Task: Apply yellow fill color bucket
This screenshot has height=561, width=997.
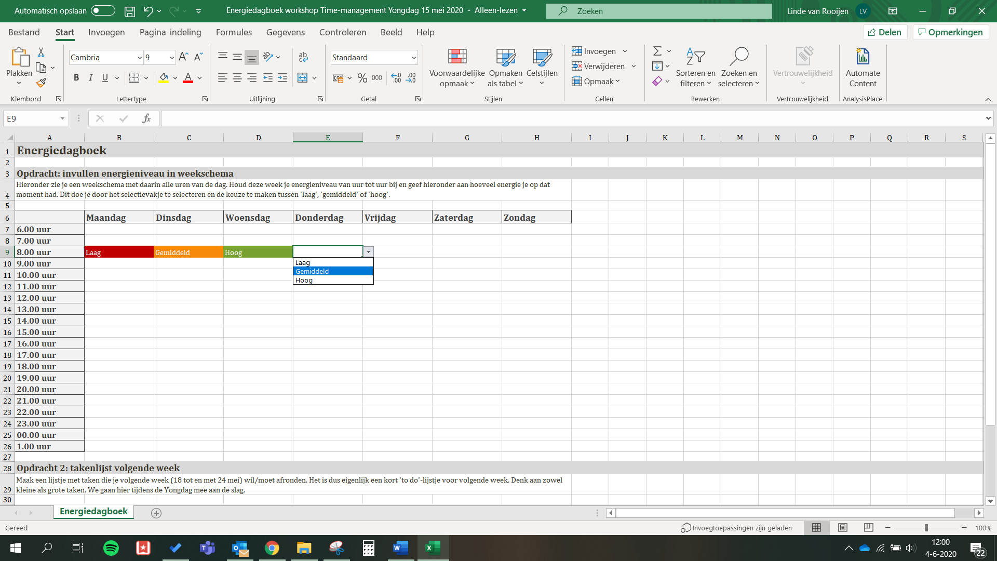Action: 164,78
